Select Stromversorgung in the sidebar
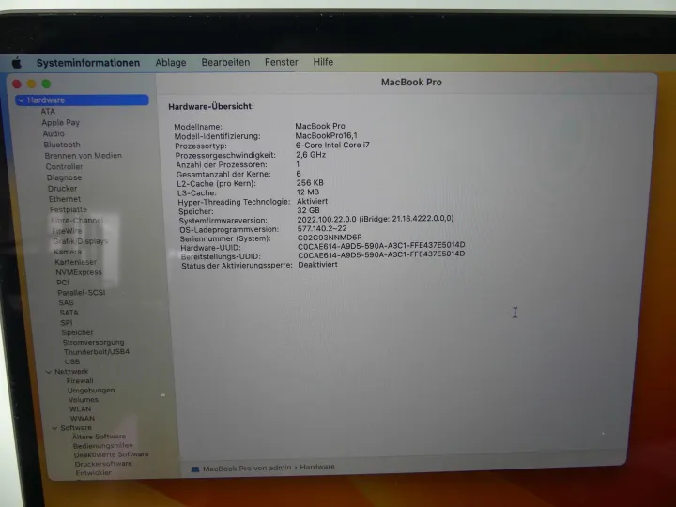This screenshot has width=676, height=507. point(93,343)
